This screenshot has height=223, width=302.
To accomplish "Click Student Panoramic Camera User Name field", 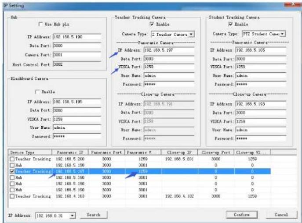I will [261, 76].
